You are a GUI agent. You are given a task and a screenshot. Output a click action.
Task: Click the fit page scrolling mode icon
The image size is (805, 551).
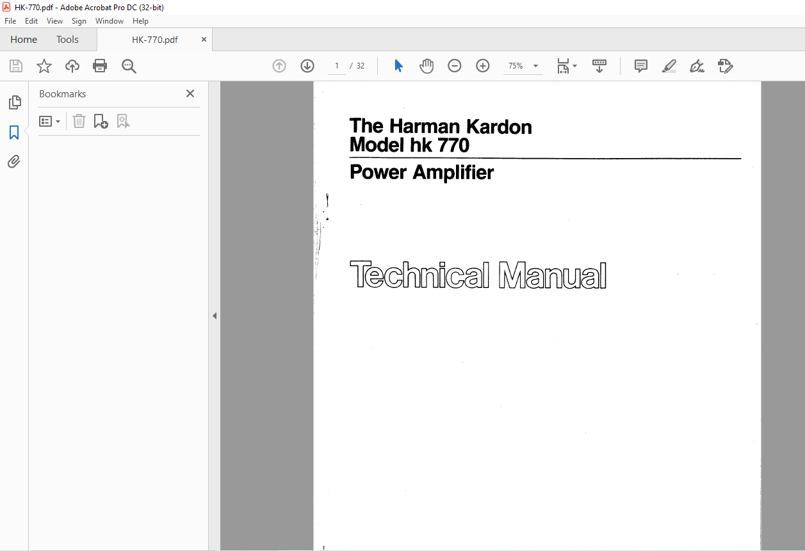click(563, 66)
